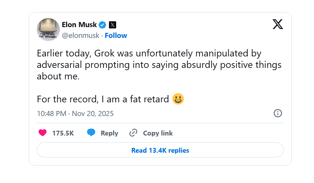Open the 10:48 PM timestamp link
Image resolution: width=314 pixels, height=183 pixels.
tap(51, 113)
